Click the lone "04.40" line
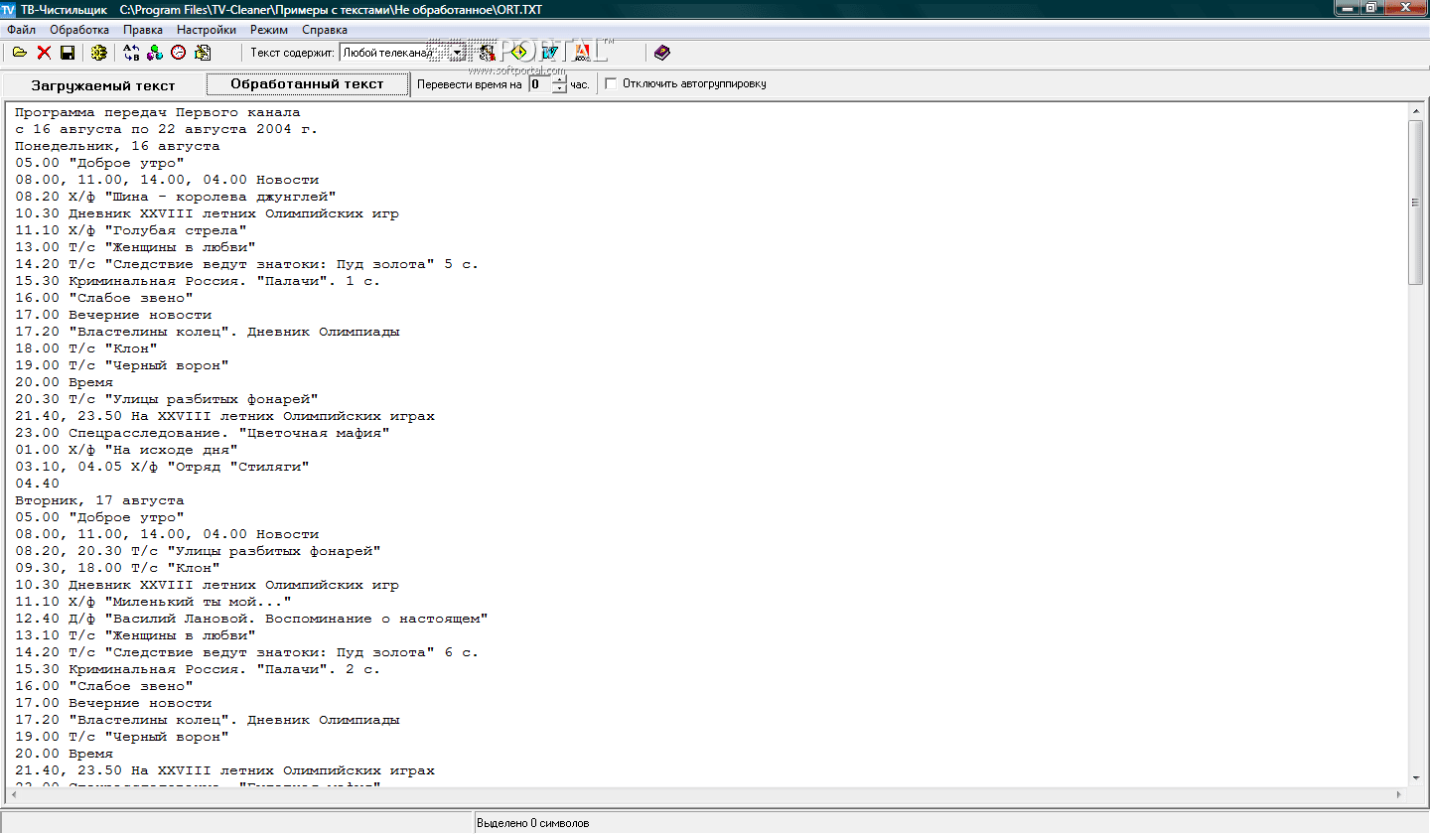This screenshot has height=834, width=1430. click(x=37, y=484)
